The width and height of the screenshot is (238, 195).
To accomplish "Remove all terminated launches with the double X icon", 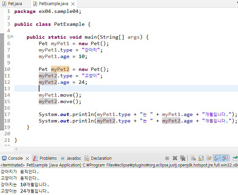I will tap(183, 158).
